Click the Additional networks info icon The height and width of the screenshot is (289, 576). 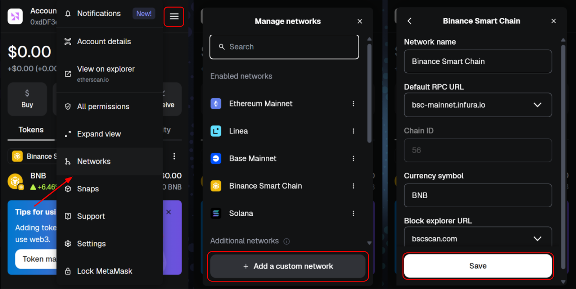pyautogui.click(x=287, y=241)
